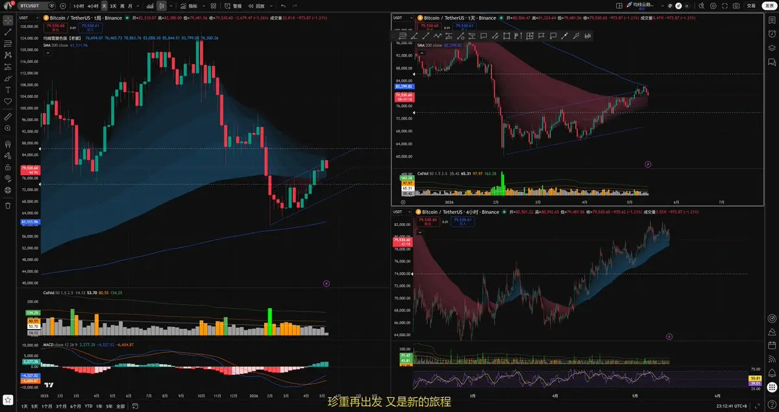Open the favorites heart icon tools

pyautogui.click(x=8, y=101)
